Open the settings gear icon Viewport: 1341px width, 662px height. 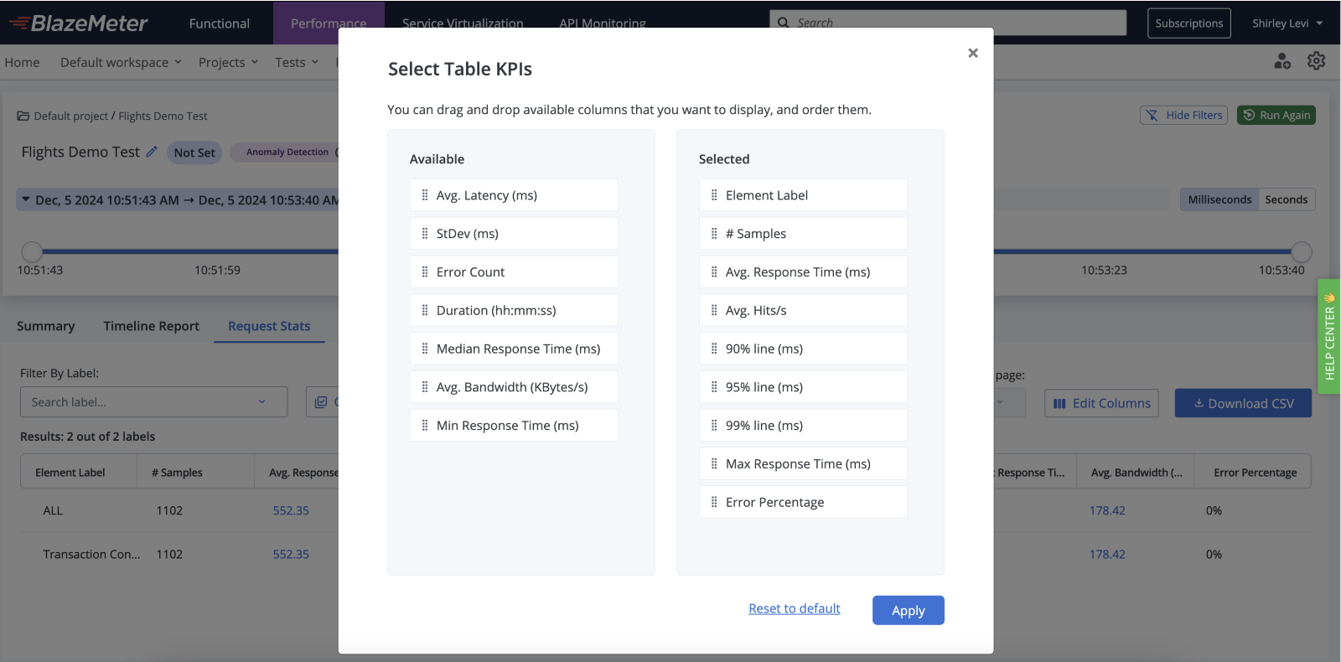[1316, 61]
